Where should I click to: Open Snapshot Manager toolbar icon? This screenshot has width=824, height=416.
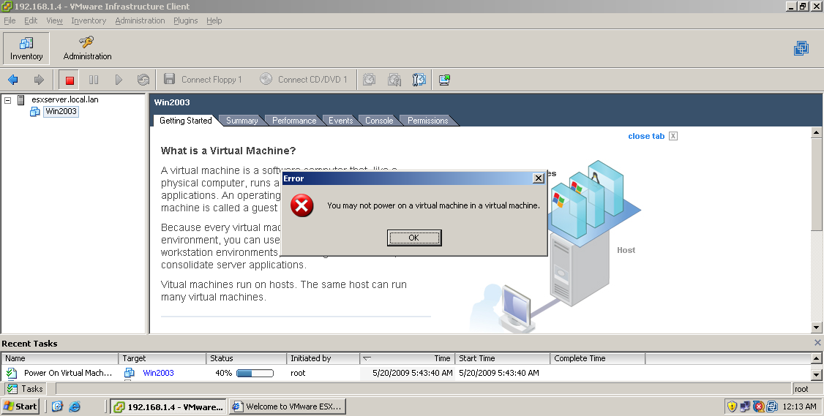(x=419, y=80)
